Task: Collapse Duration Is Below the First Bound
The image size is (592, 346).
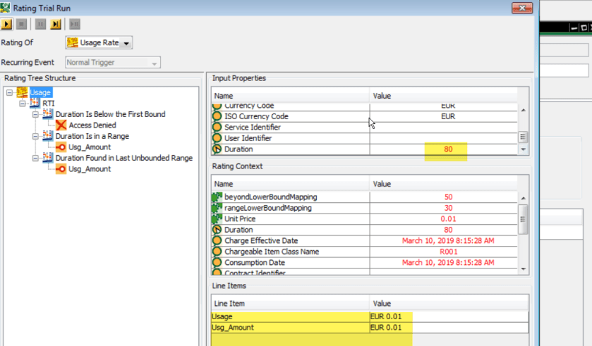Action: click(36, 114)
